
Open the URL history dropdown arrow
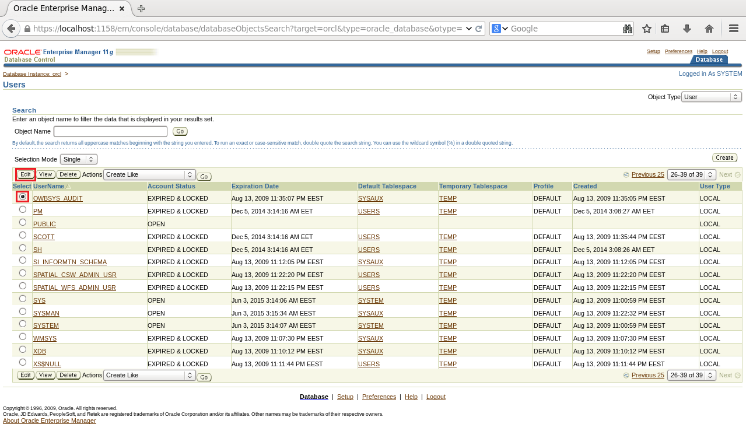tap(469, 29)
